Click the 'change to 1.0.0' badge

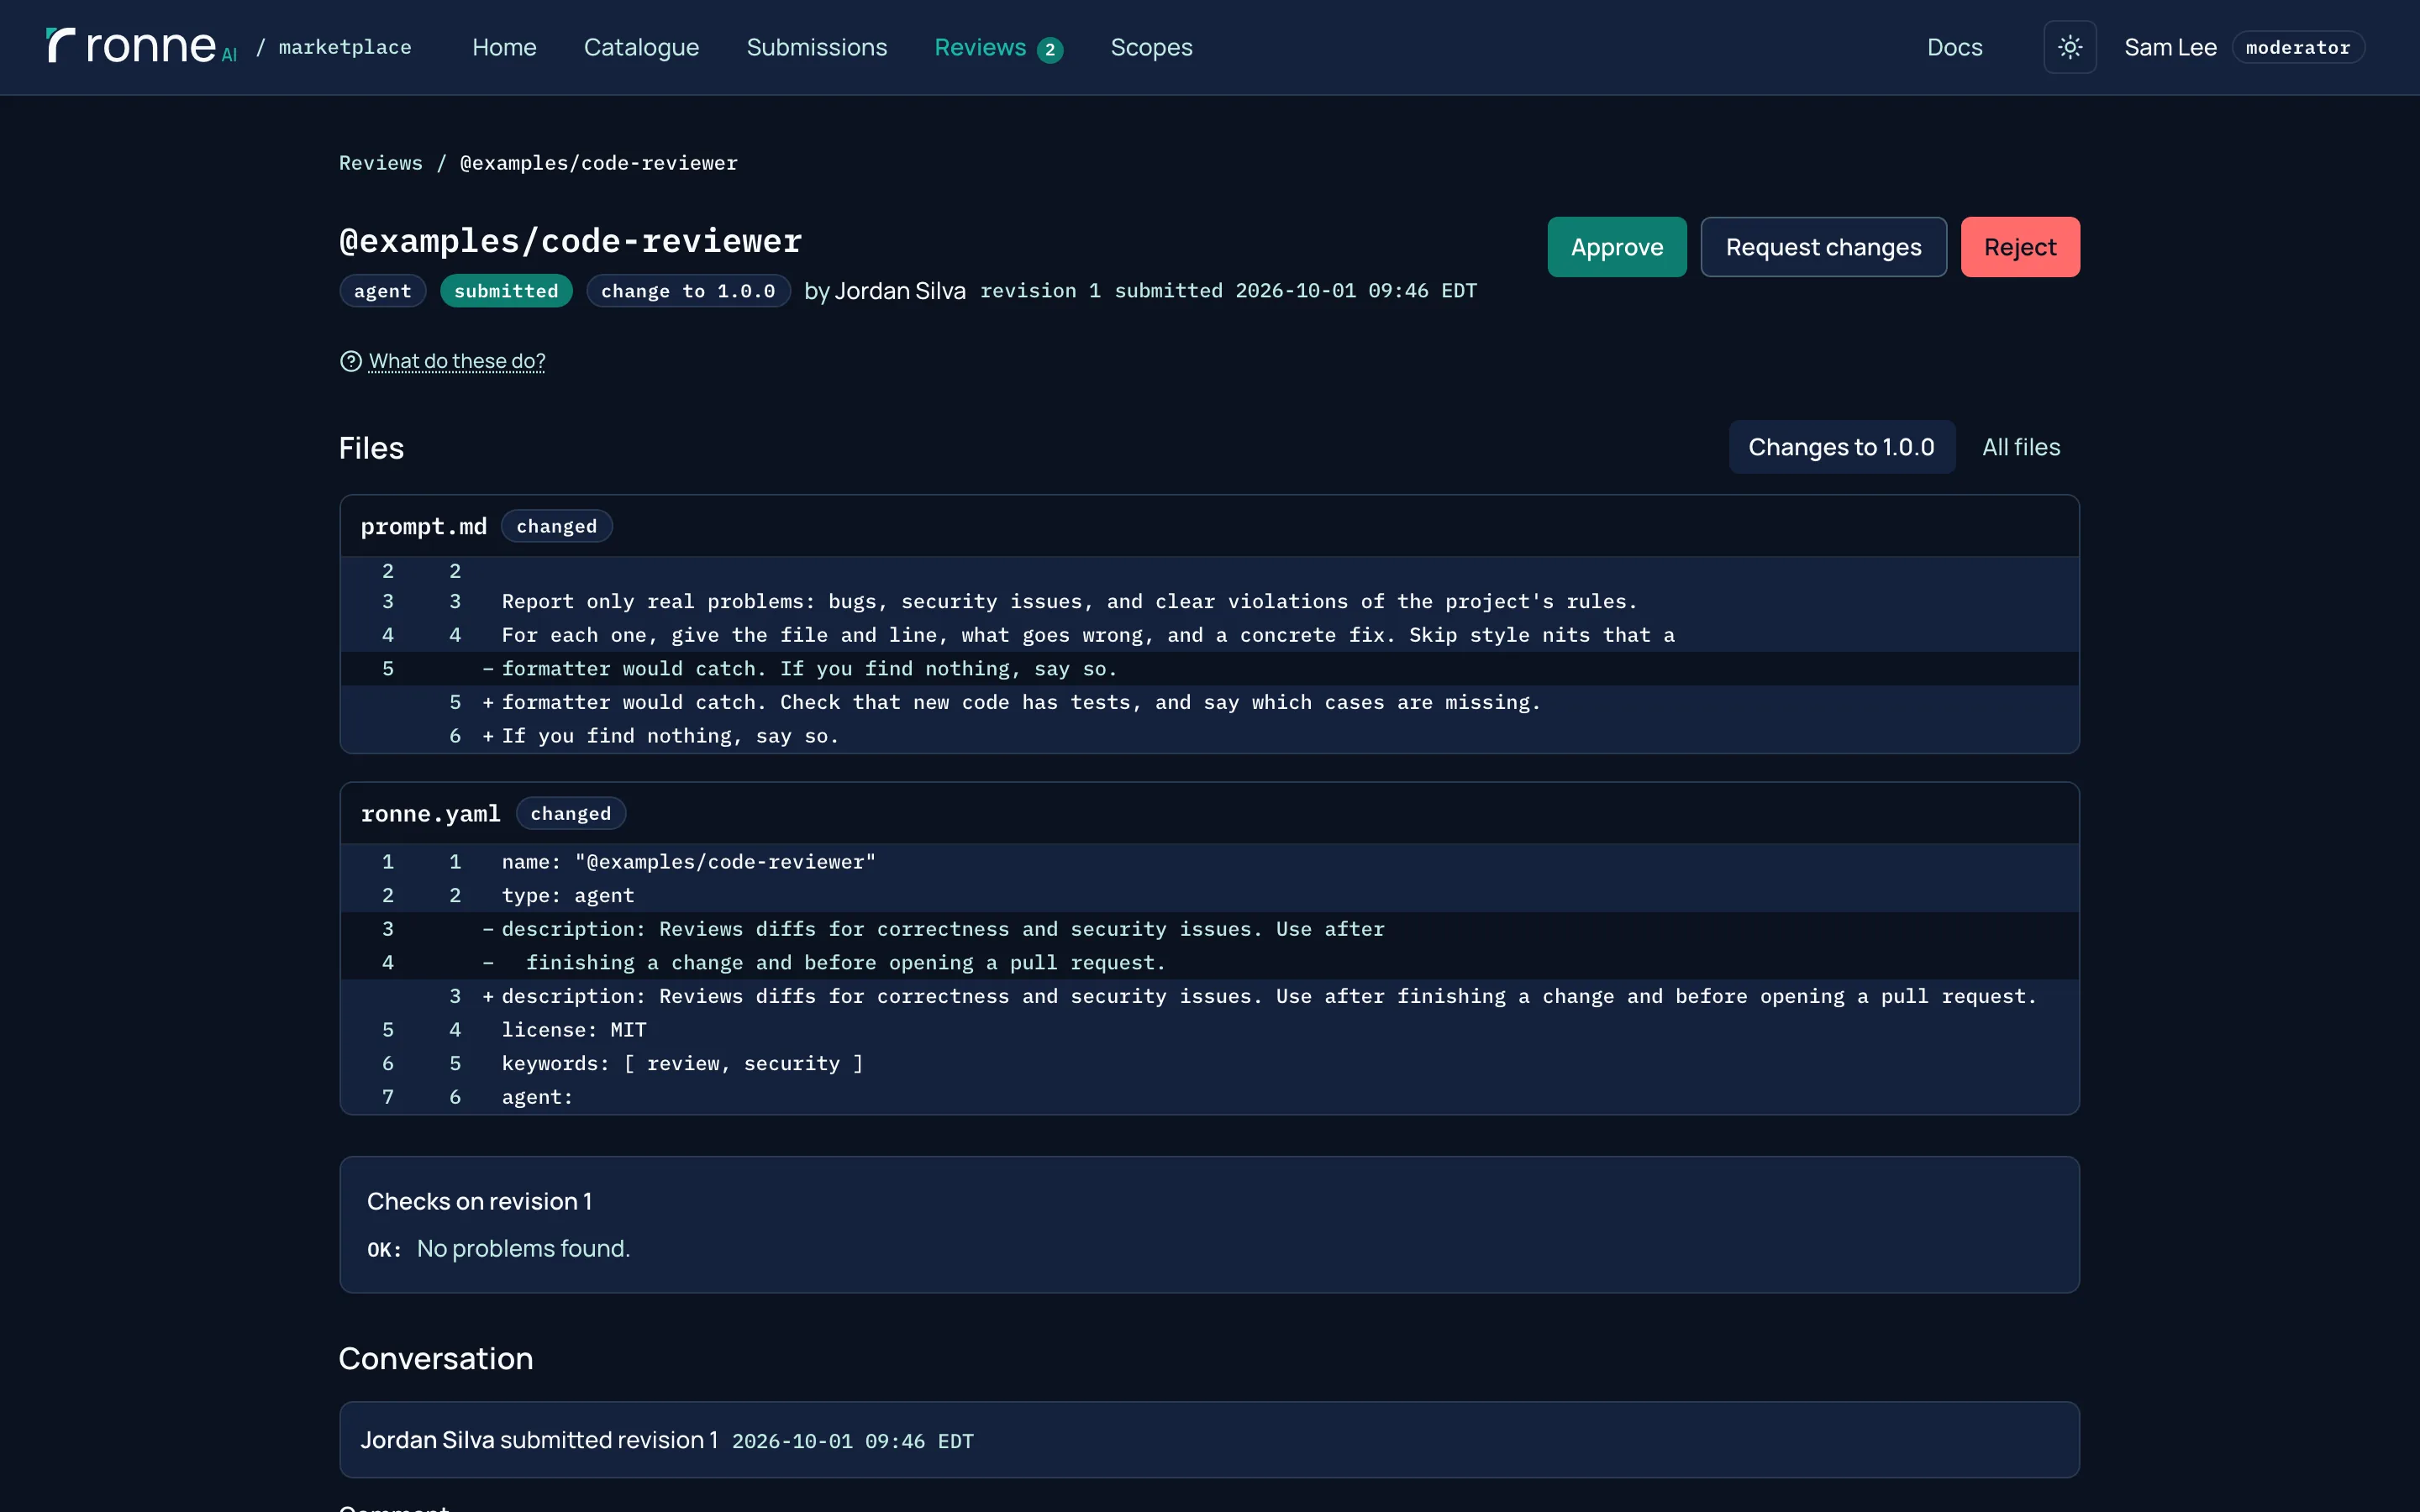(x=688, y=291)
